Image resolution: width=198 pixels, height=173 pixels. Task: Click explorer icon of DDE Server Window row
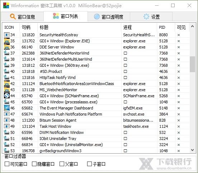pos(7,47)
